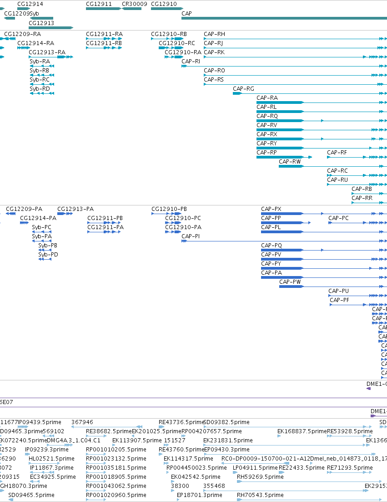Click the CG12911 gene bar
387x502 pixels.
pyautogui.click(x=103, y=9)
